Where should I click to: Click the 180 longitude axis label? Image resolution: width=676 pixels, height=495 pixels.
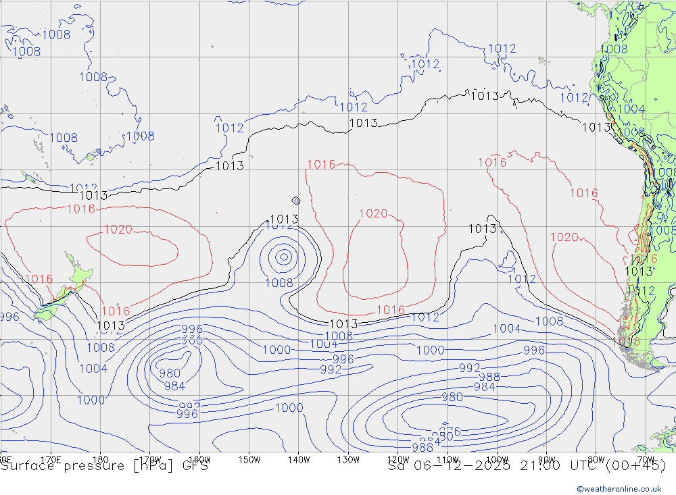[101, 460]
